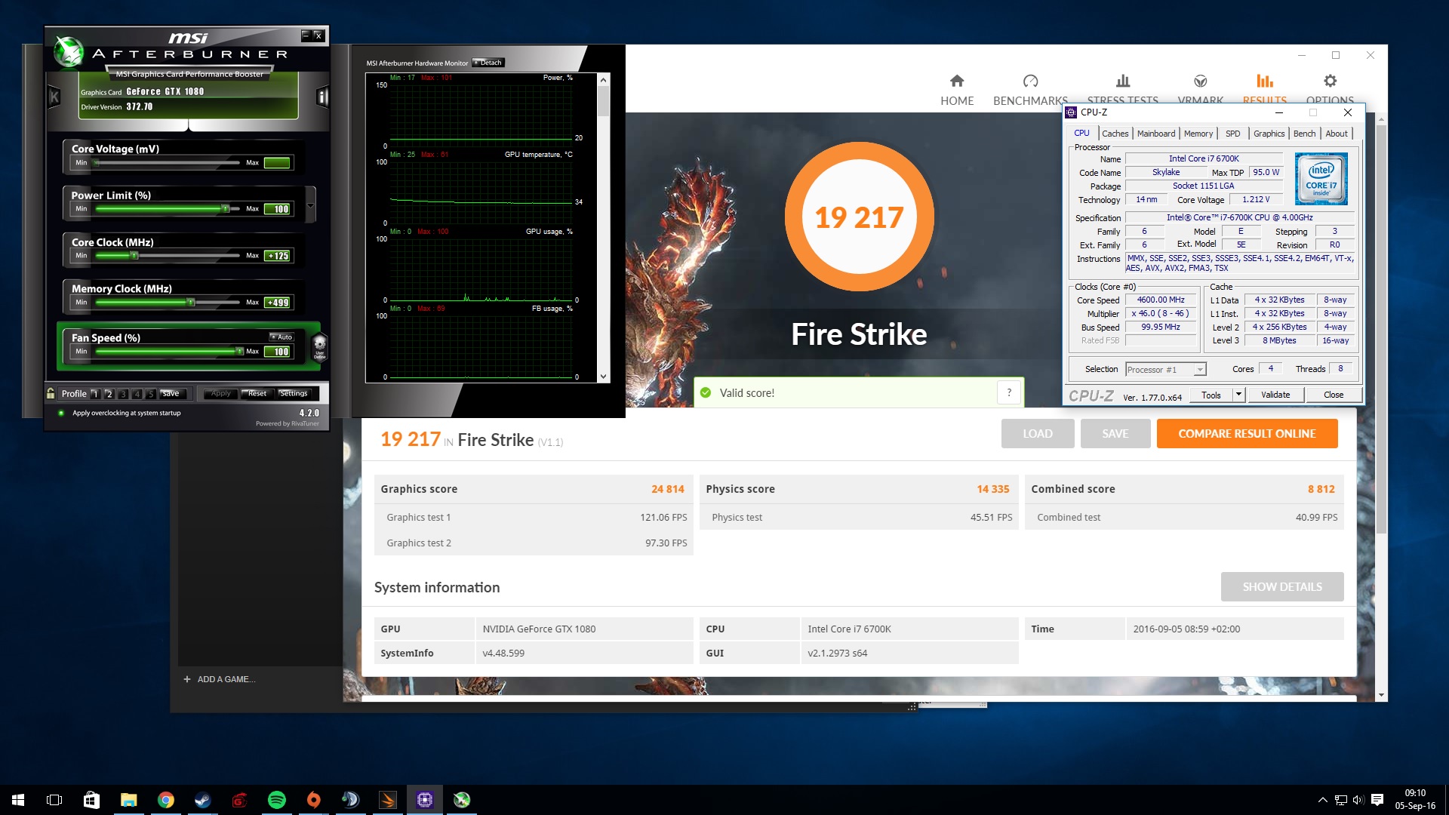
Task: Switch to CPU-Z on taskbar
Action: tap(424, 800)
